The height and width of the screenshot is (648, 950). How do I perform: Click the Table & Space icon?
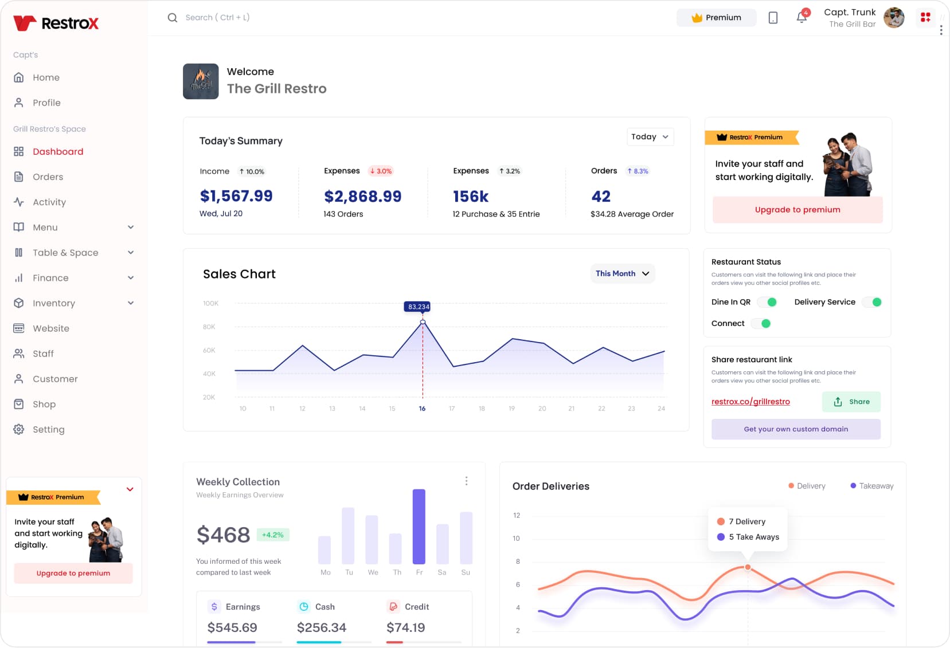point(19,252)
